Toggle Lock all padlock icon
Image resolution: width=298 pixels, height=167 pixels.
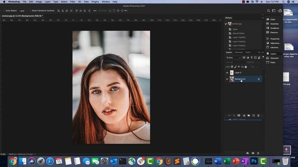(x=246, y=67)
